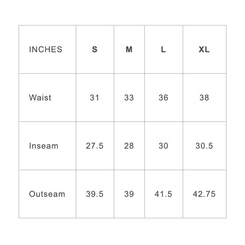Click the Inseam row label

44,146
